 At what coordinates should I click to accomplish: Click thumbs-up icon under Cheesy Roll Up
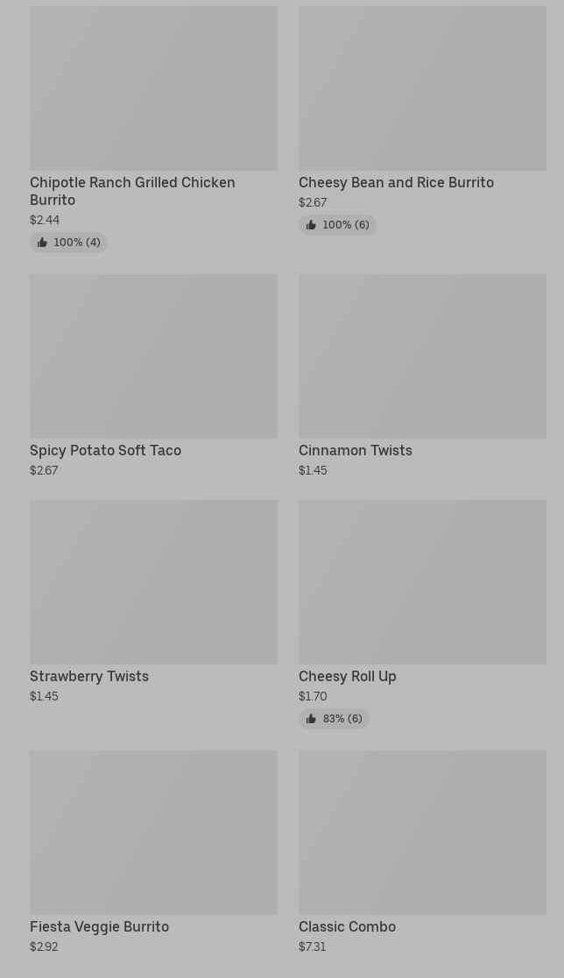[311, 719]
